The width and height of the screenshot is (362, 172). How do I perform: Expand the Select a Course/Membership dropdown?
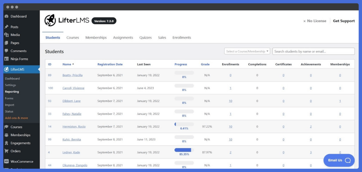[x=247, y=51]
